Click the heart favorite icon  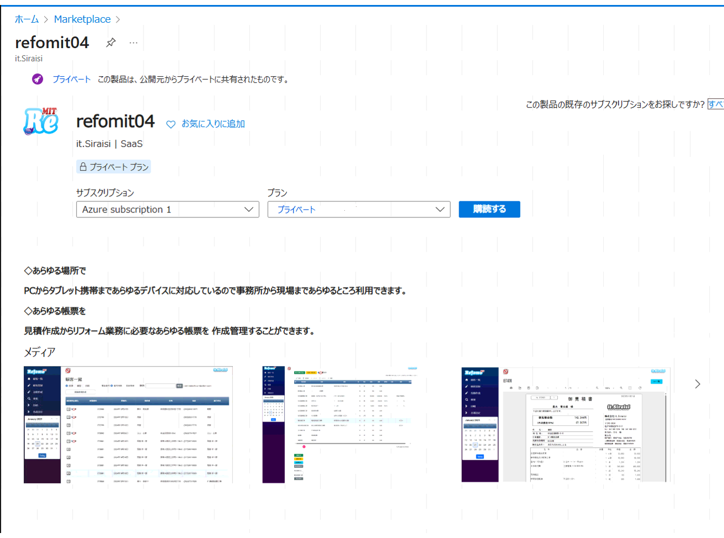[171, 124]
